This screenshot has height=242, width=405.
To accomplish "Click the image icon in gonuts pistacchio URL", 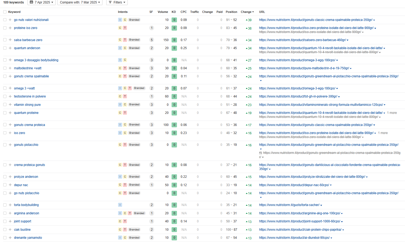I will pos(261,153).
